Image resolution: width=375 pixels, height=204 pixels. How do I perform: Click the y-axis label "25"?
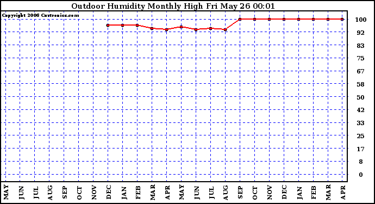coord(361,136)
